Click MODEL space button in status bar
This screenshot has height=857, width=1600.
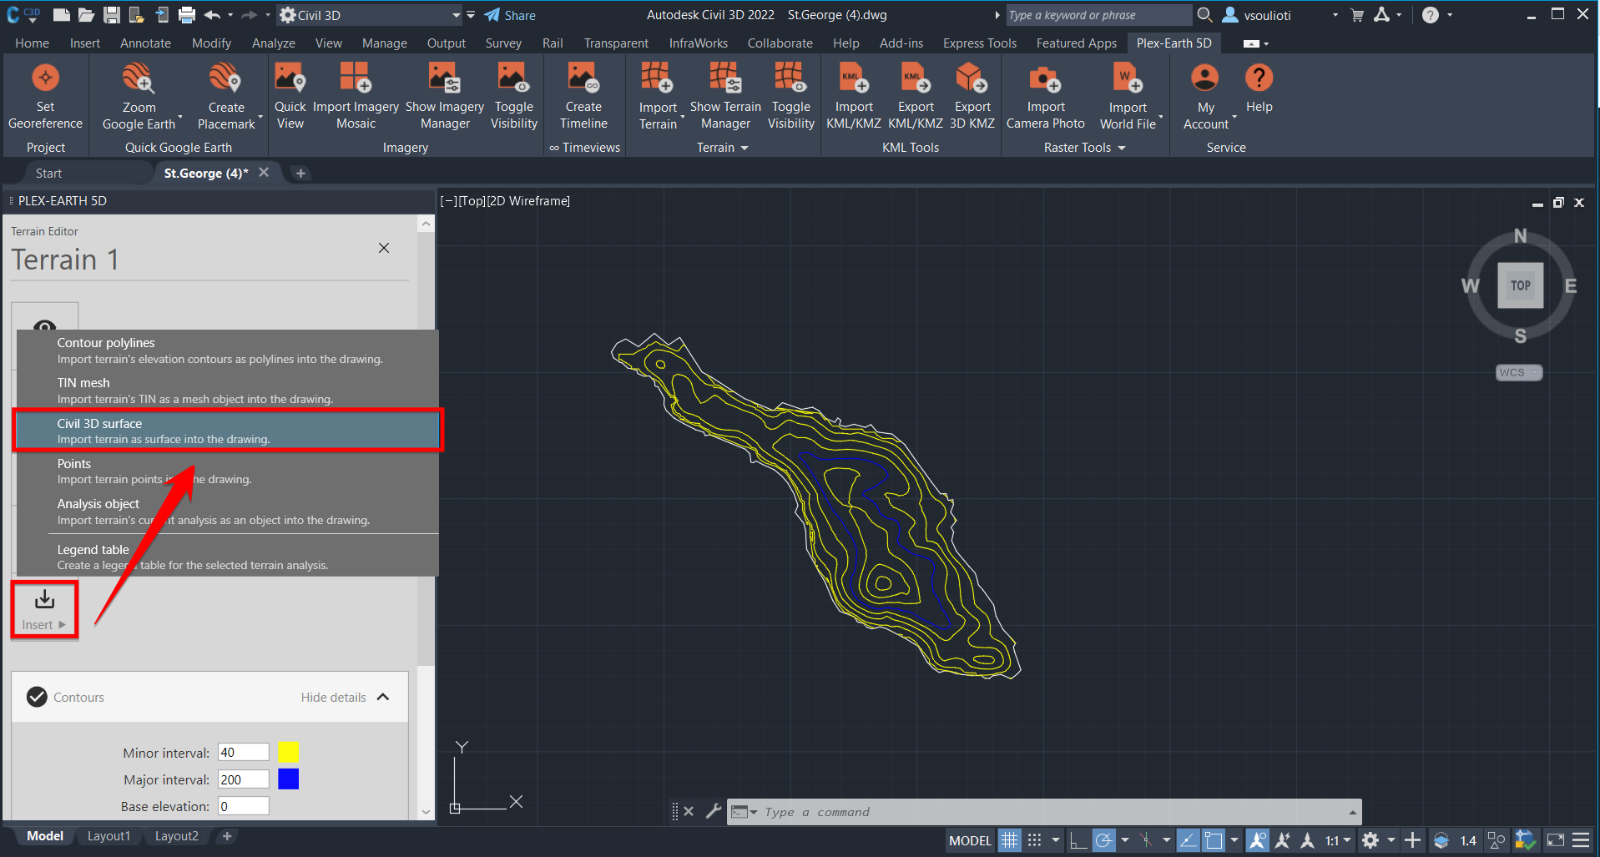point(970,840)
